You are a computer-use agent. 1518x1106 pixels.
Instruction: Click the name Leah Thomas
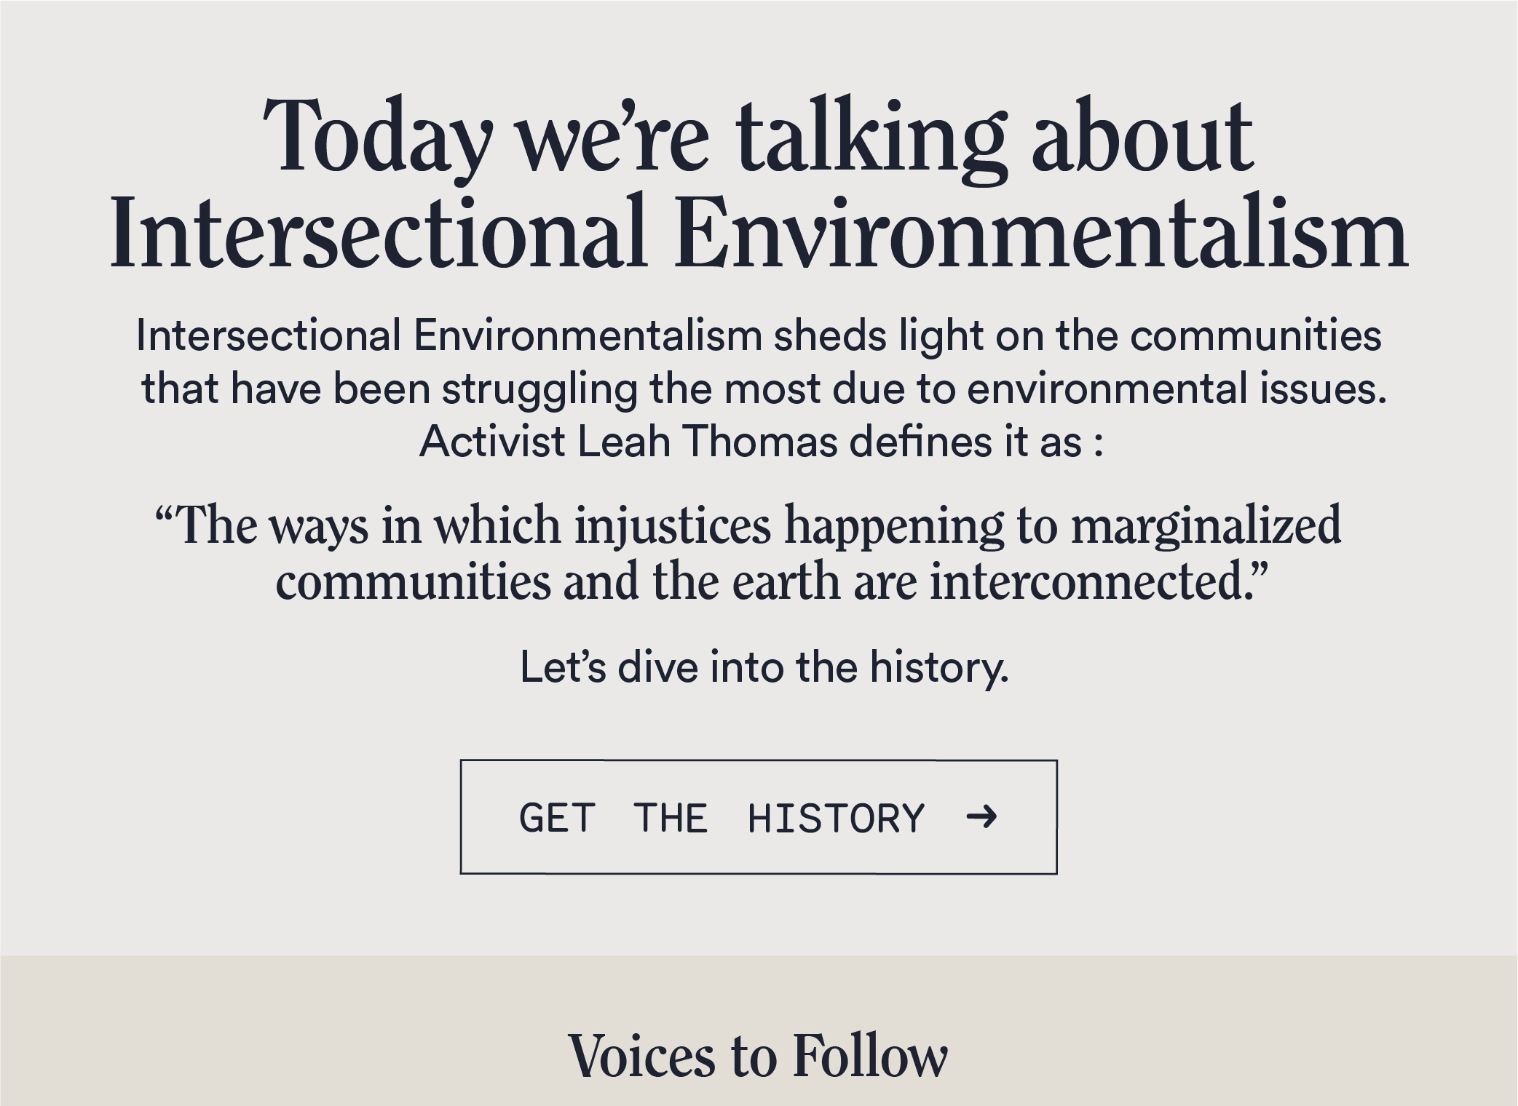708,441
